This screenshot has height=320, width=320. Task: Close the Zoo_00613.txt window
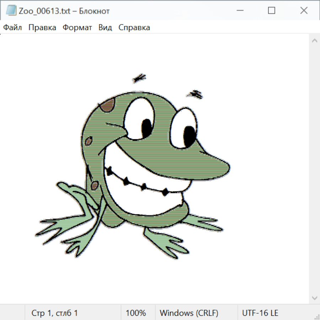[x=304, y=11]
